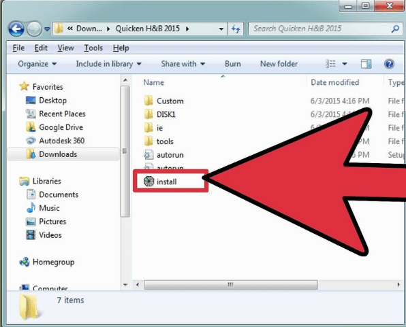The image size is (406, 327).
Task: Click the Burn button
Action: tap(233, 64)
